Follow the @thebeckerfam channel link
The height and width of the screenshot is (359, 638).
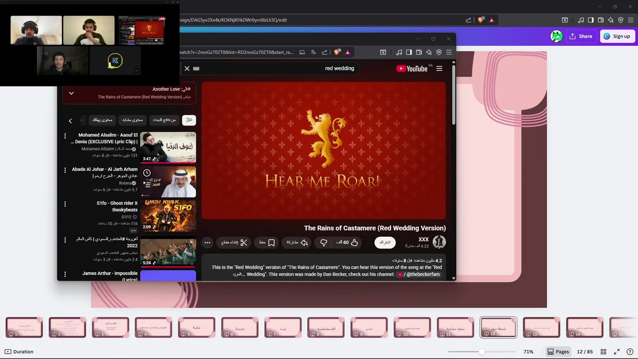[x=419, y=274]
